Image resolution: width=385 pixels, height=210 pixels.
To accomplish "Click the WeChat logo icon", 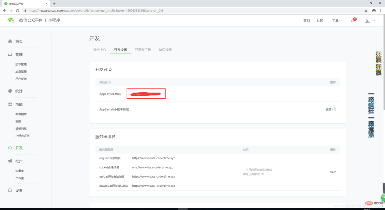I will (x=11, y=20).
